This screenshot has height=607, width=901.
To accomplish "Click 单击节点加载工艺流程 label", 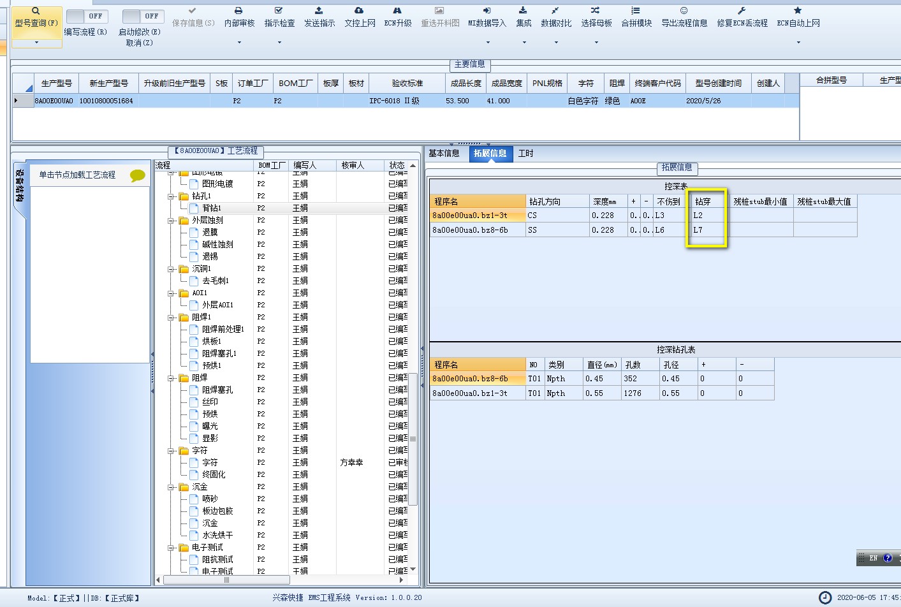I will coord(77,175).
